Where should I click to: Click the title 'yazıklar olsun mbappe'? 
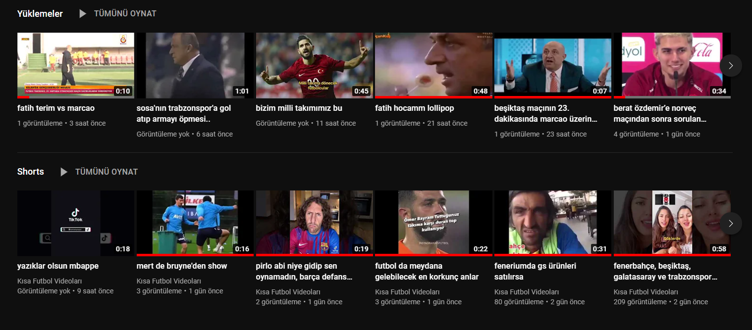coord(58,266)
